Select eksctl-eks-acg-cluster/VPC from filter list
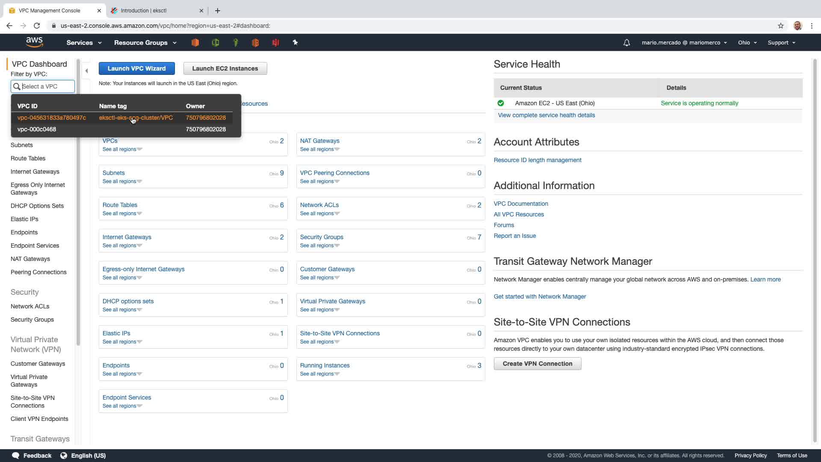The height and width of the screenshot is (462, 821). 136,118
